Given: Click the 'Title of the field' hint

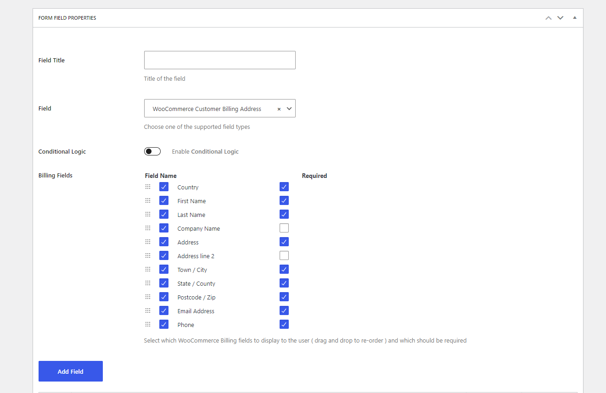Looking at the screenshot, I should [165, 78].
